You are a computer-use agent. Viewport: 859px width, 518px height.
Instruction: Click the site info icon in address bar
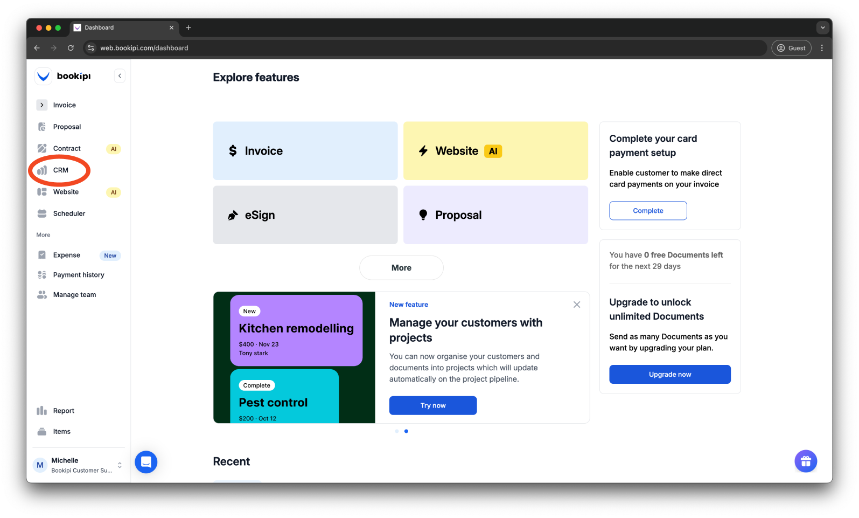91,48
